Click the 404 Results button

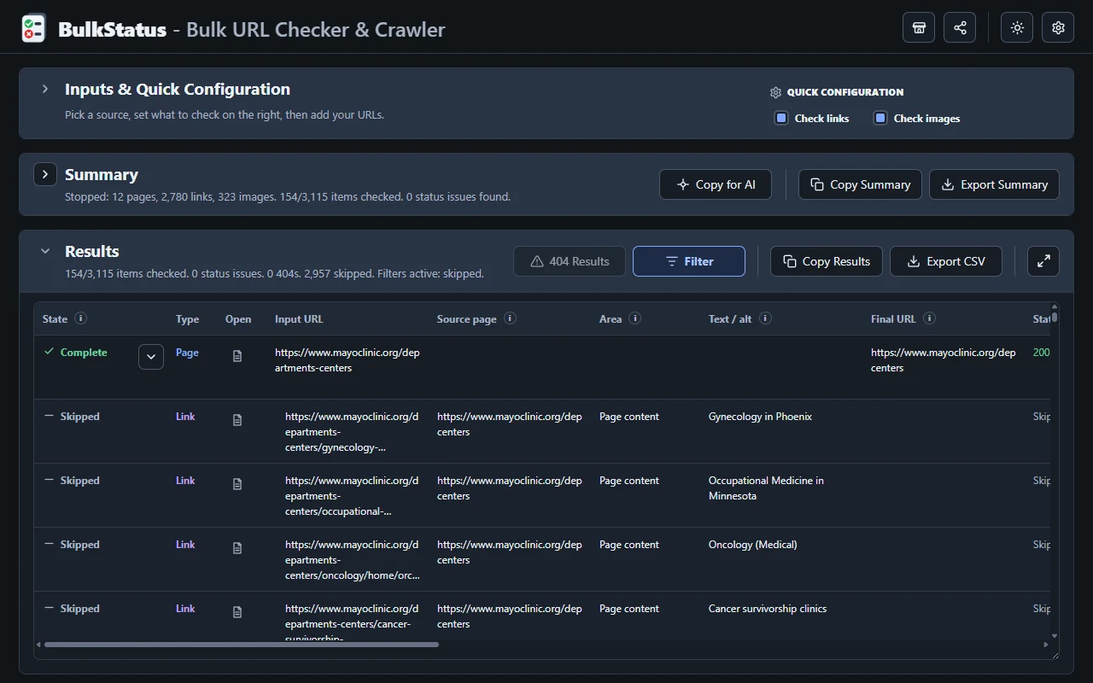tap(570, 261)
